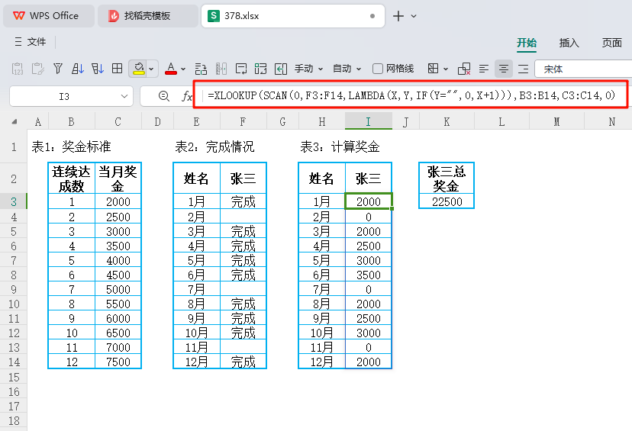
Task: Switch to the 找稻壳模板 tab
Action: 148,16
